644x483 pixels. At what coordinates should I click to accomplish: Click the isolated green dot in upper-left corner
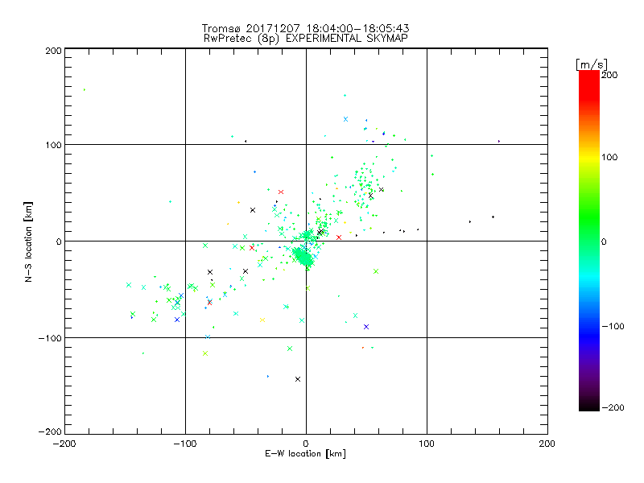84,89
